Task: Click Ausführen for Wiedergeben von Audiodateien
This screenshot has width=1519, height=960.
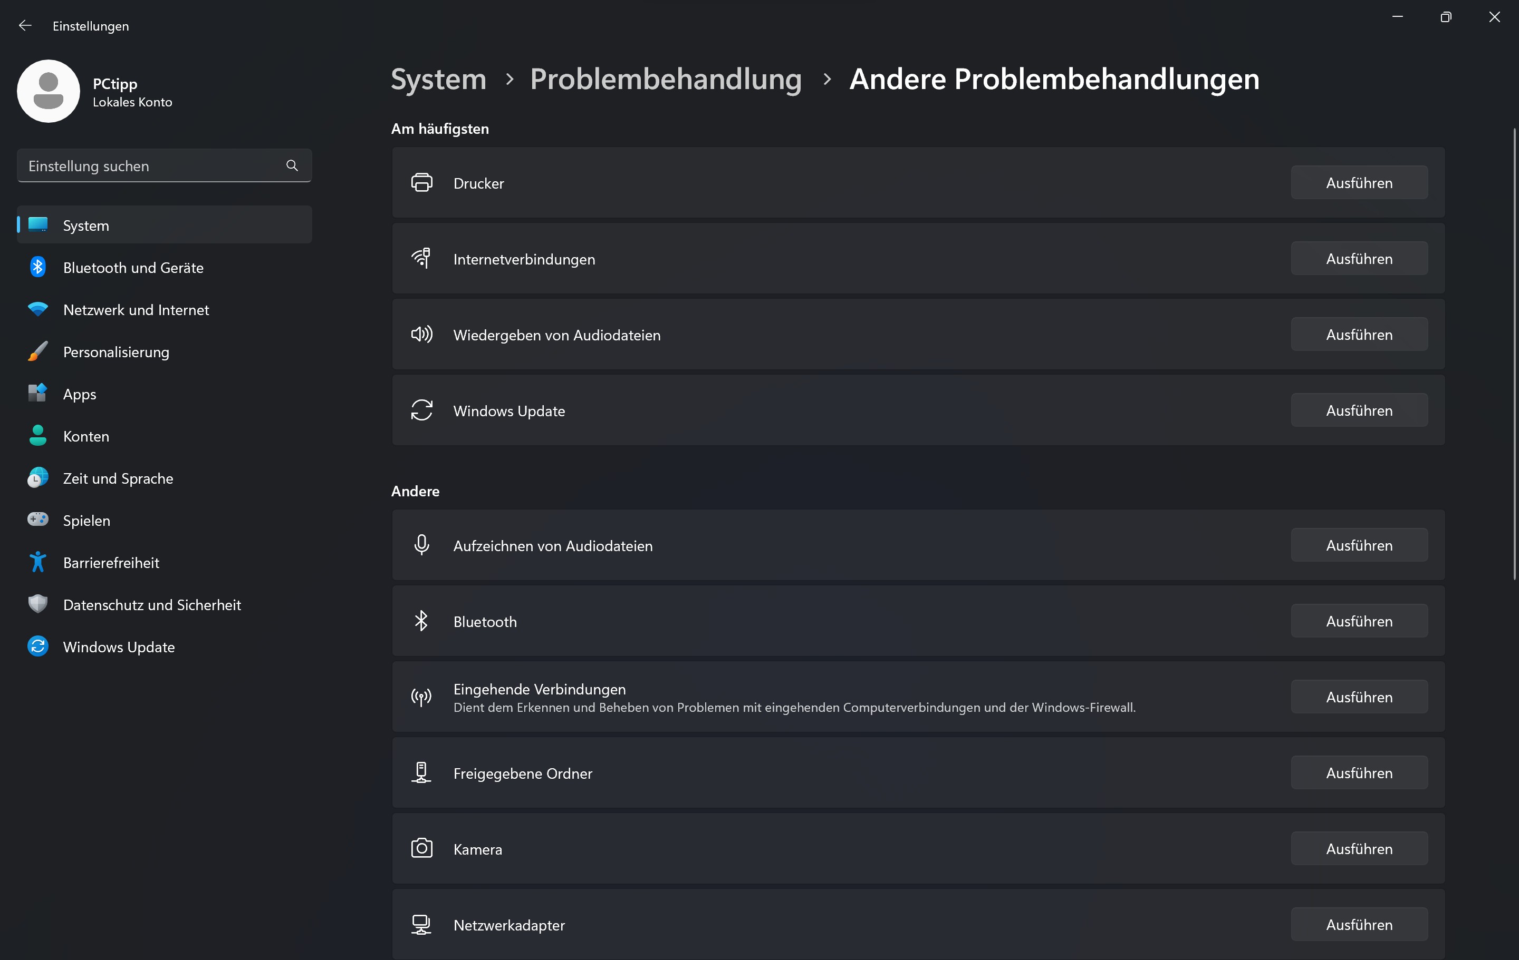Action: point(1359,334)
